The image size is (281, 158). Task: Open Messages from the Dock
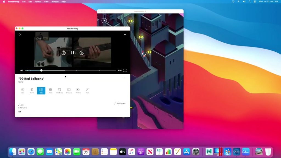(40, 152)
